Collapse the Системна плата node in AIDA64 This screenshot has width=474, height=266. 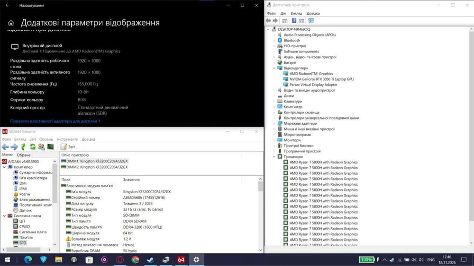4,216
